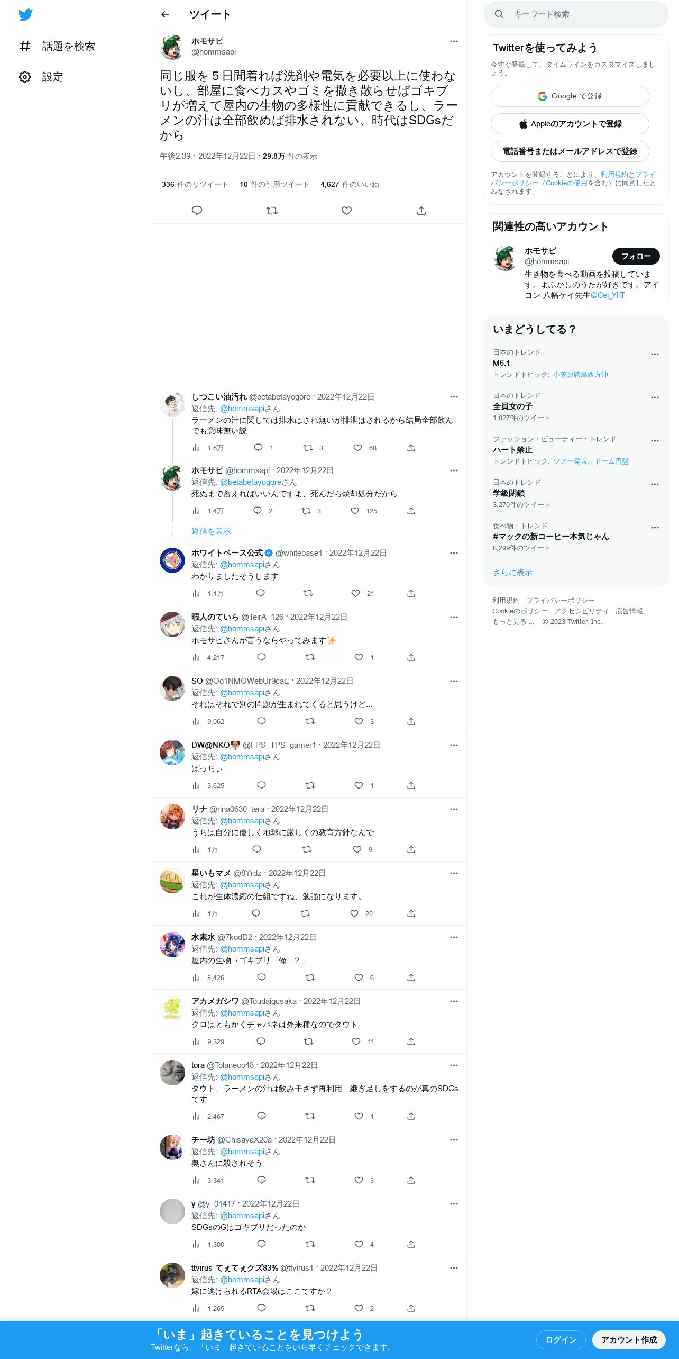The height and width of the screenshot is (1359, 679).
Task: Expand hidden replies via 返信を表示
Action: [x=211, y=531]
